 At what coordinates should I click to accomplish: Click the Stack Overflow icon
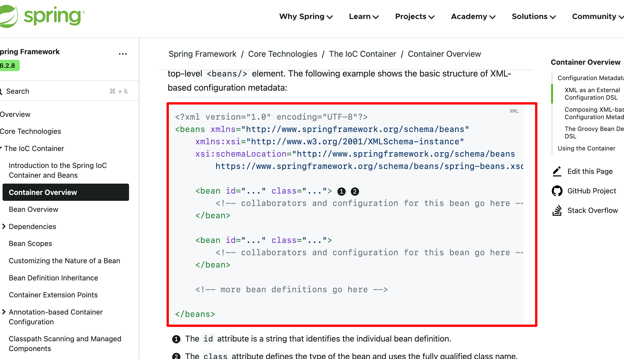pyautogui.click(x=557, y=210)
